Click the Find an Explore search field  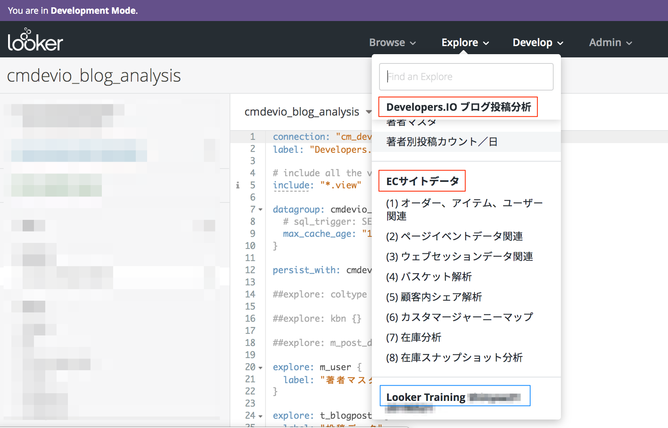(466, 76)
